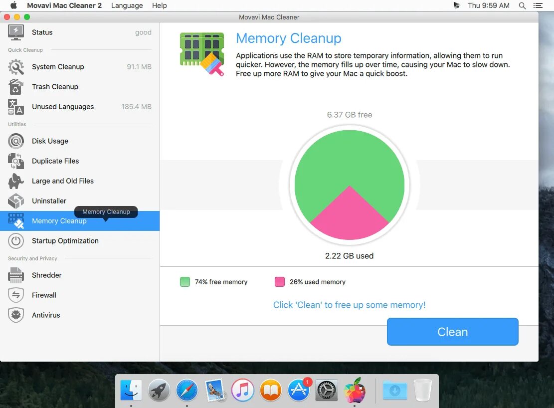
Task: Click the '6.37 GB free' label
Action: (350, 115)
